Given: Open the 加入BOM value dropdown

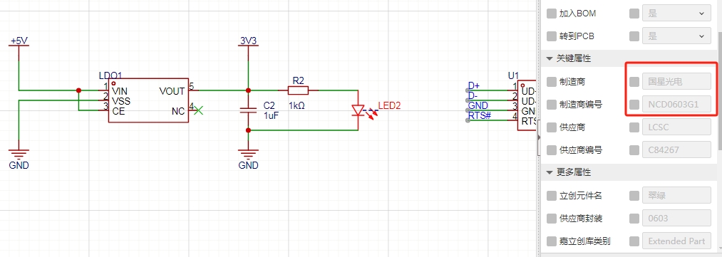Looking at the screenshot, I should [676, 14].
